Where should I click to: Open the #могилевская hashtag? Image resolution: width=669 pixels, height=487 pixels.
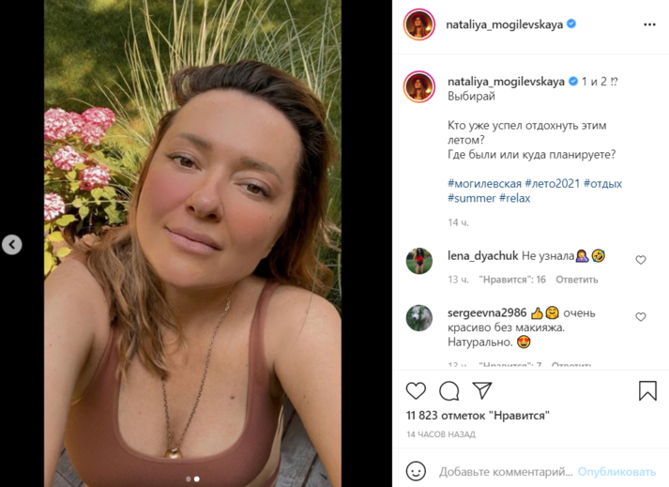(x=484, y=183)
